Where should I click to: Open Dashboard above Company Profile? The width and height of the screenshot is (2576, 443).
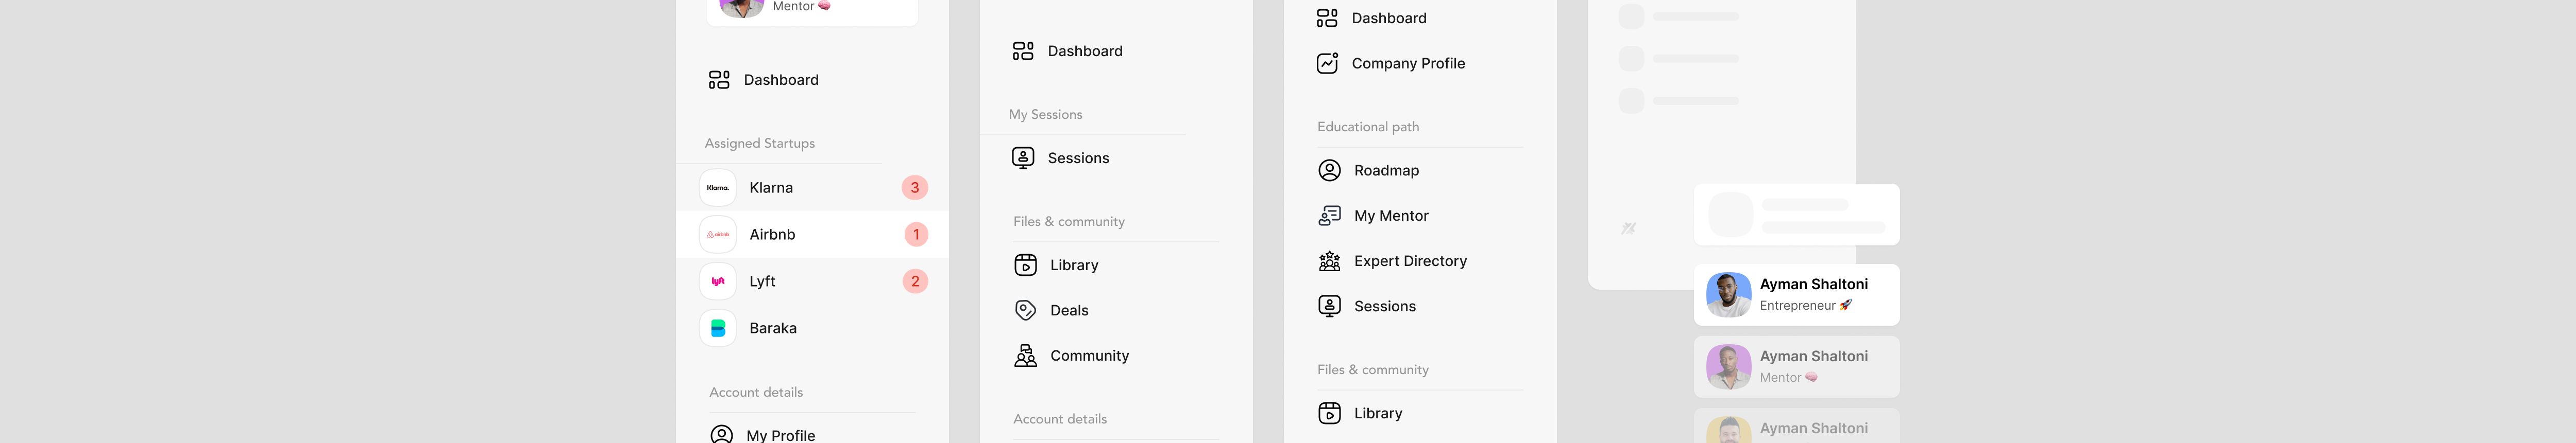click(x=1388, y=18)
